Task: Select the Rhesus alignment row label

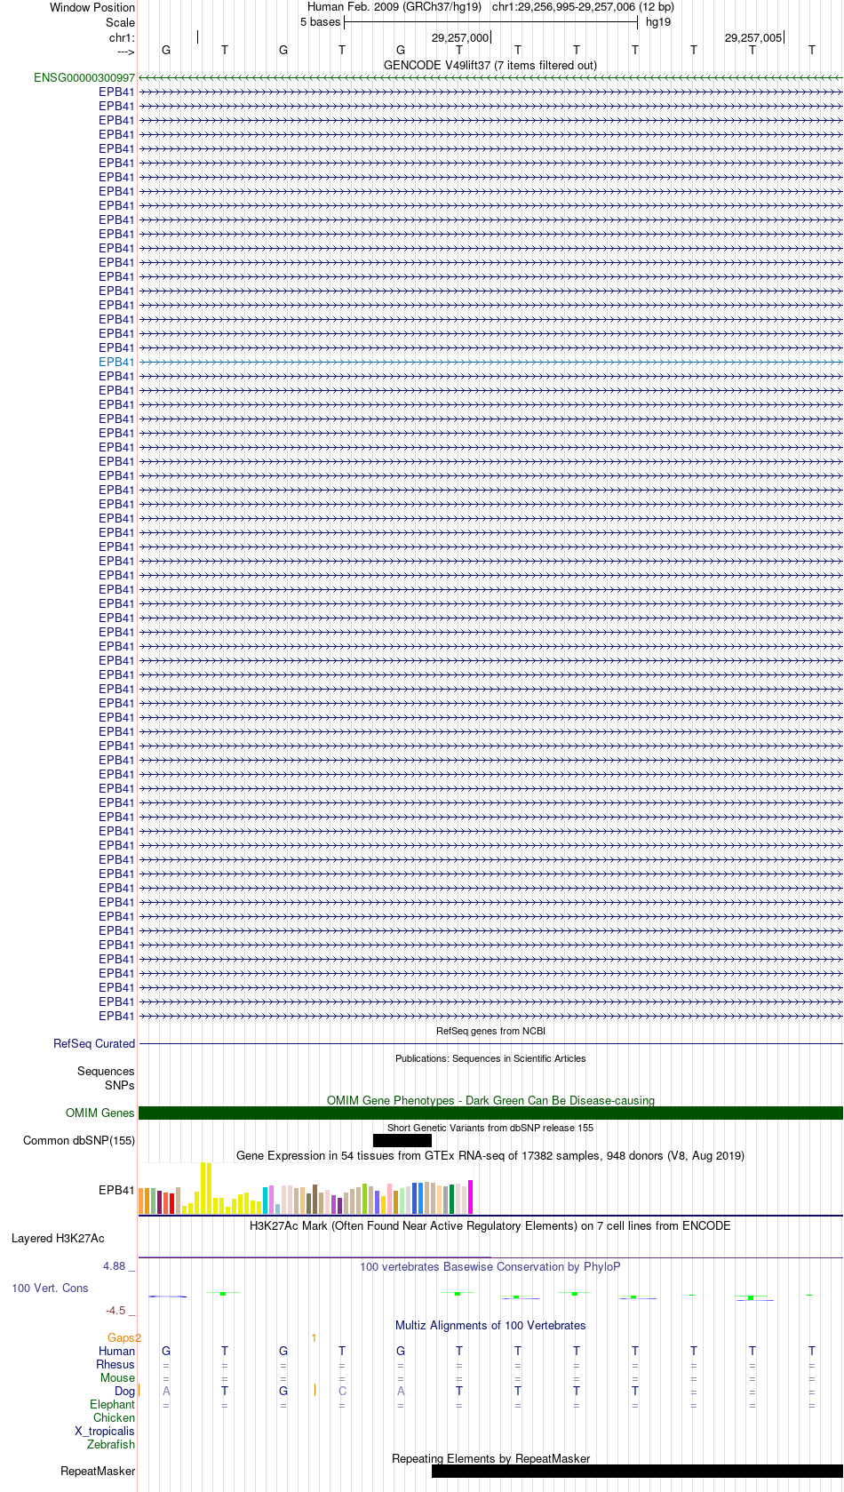Action: [x=115, y=1364]
